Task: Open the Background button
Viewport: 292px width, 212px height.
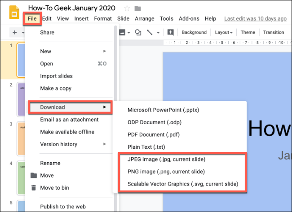Action: pyautogui.click(x=194, y=32)
